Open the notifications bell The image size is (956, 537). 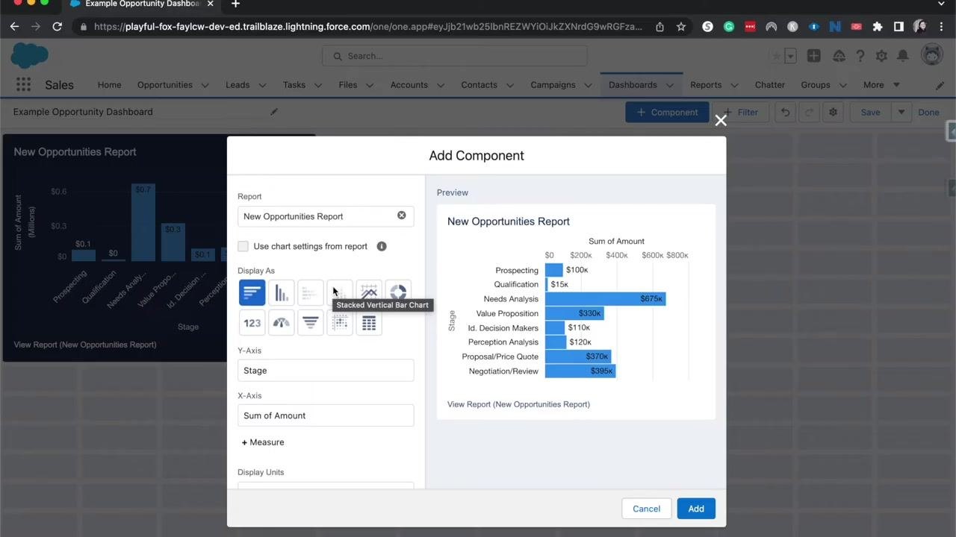point(903,56)
